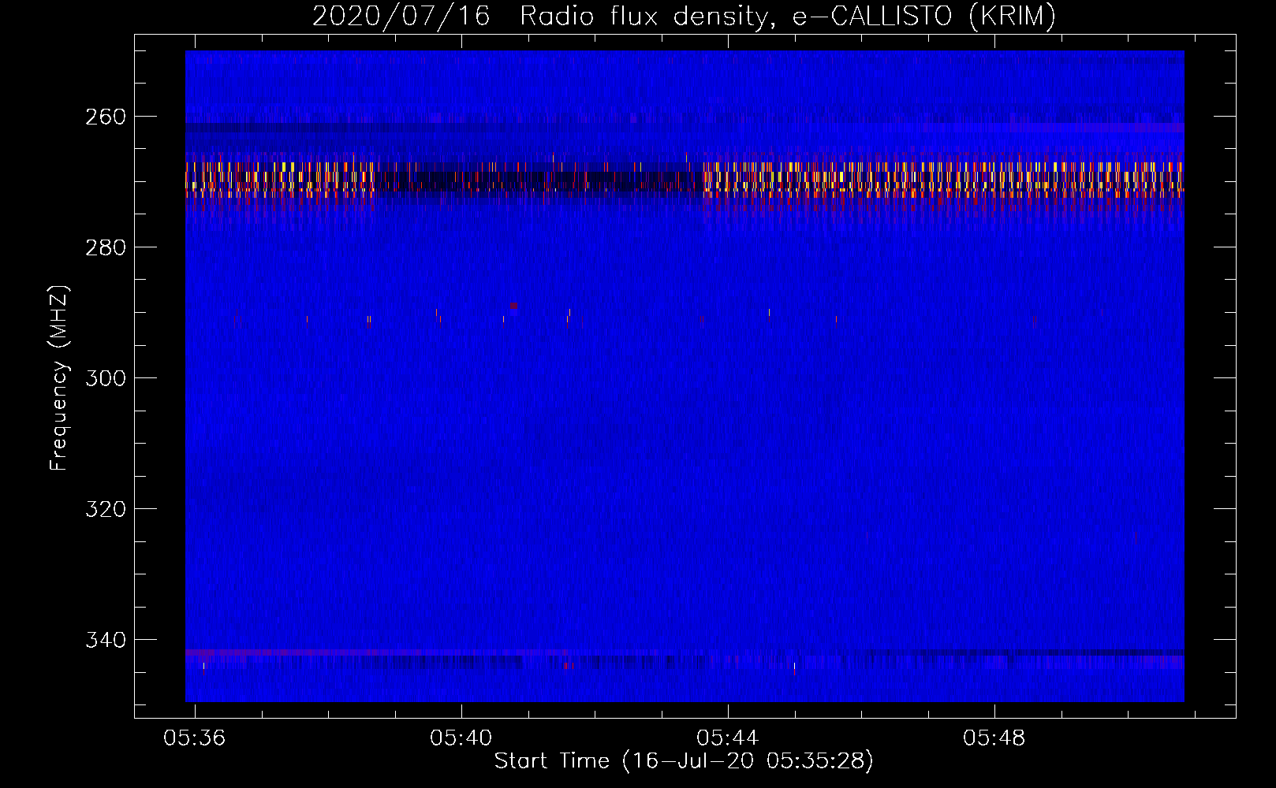Viewport: 1276px width, 788px height.
Task: Click the red spot near 343 MHz at 05:41
Action: pyautogui.click(x=569, y=667)
